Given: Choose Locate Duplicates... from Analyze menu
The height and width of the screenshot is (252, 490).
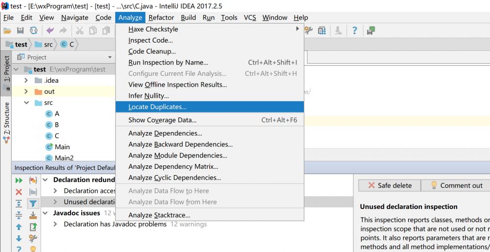Looking at the screenshot, I should click(x=209, y=107).
